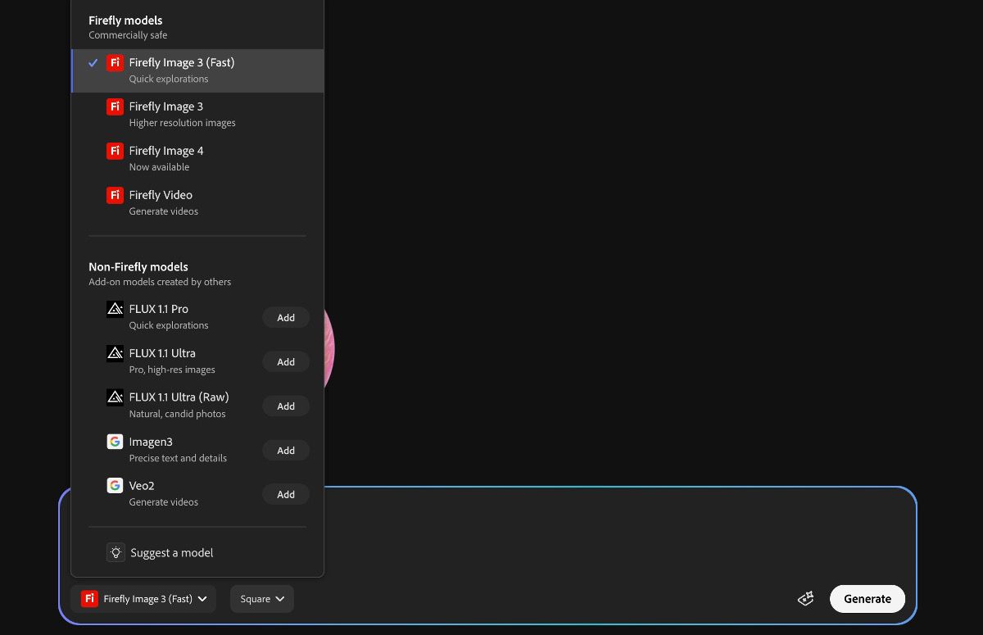Click the 'Quick explorations' text under Firefly Image 3 (Fast)
This screenshot has height=635, width=983.
(x=169, y=79)
